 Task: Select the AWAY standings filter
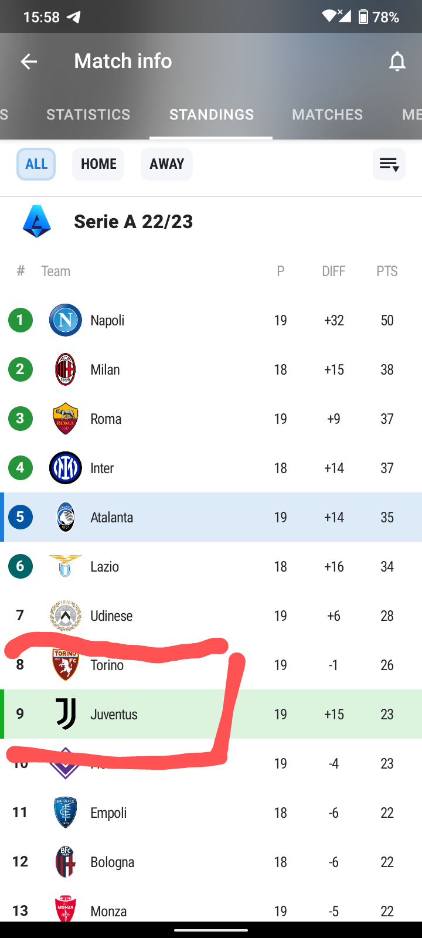tap(166, 164)
